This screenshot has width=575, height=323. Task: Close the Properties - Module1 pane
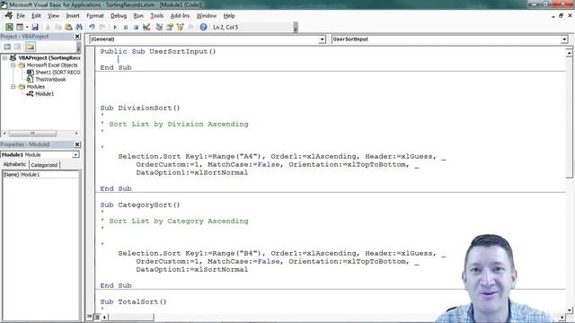click(77, 144)
